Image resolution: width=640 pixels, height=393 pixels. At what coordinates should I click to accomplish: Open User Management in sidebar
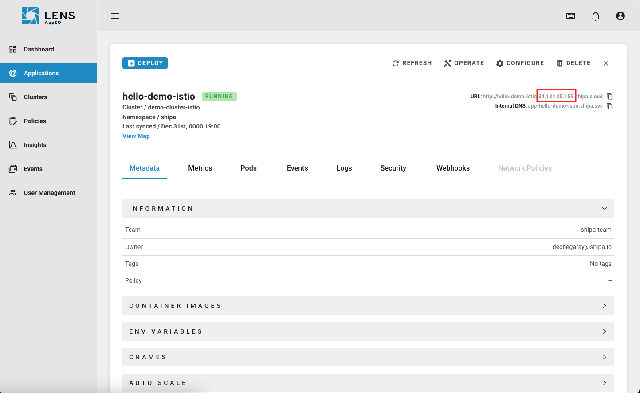click(x=48, y=193)
